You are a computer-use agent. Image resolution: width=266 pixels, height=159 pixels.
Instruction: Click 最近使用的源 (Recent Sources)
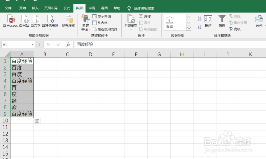105,29
